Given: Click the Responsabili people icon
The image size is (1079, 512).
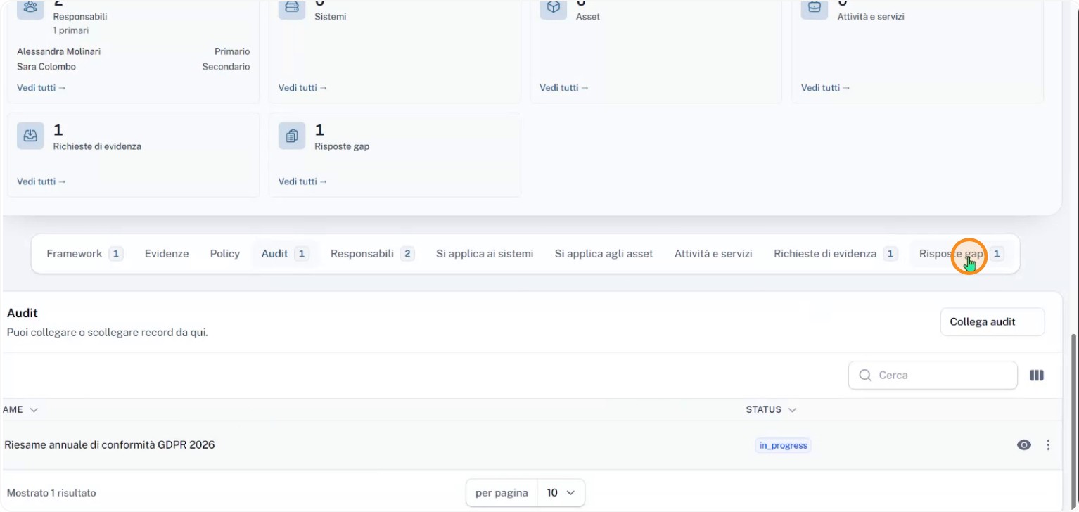Looking at the screenshot, I should [x=30, y=7].
